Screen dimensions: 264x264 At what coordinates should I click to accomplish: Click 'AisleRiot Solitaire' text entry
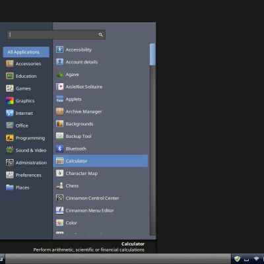(84, 86)
